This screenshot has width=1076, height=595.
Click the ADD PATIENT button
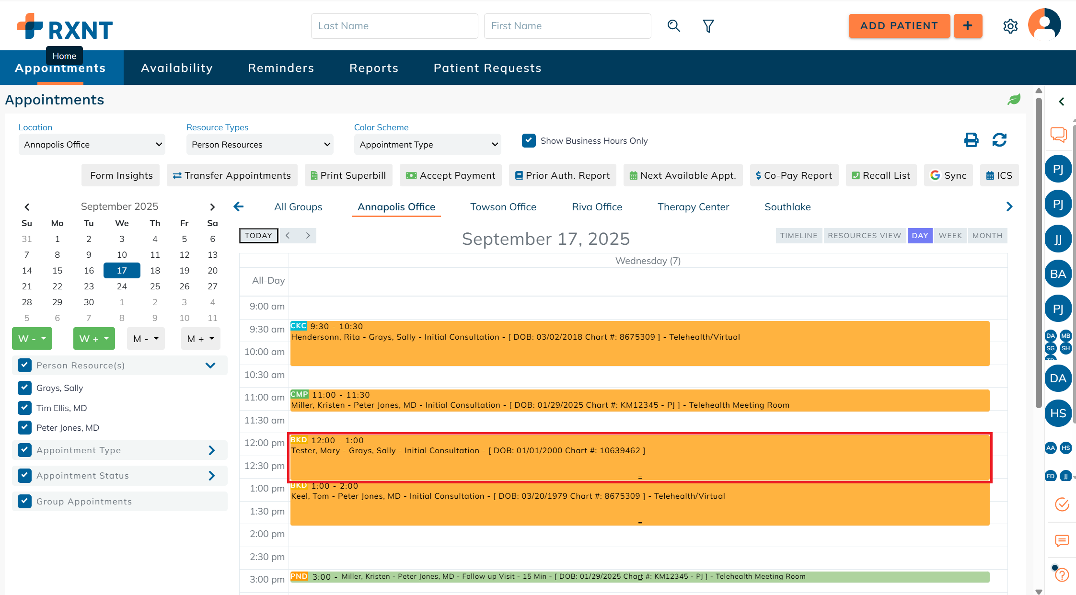click(x=899, y=26)
